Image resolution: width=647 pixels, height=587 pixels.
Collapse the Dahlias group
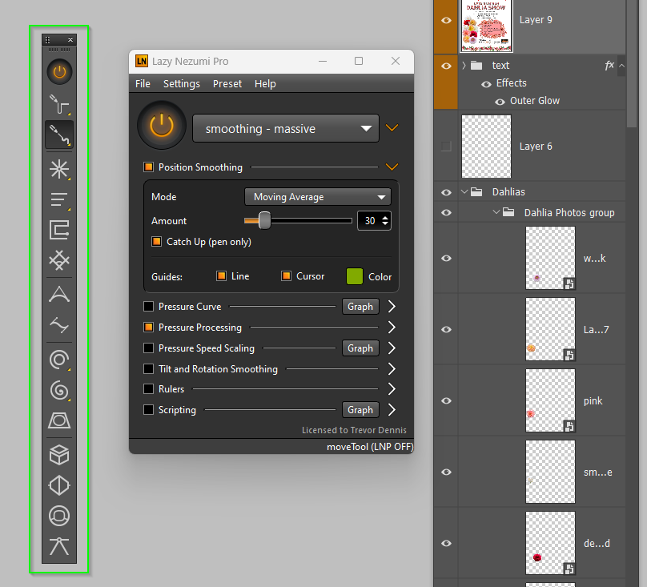pyautogui.click(x=464, y=191)
